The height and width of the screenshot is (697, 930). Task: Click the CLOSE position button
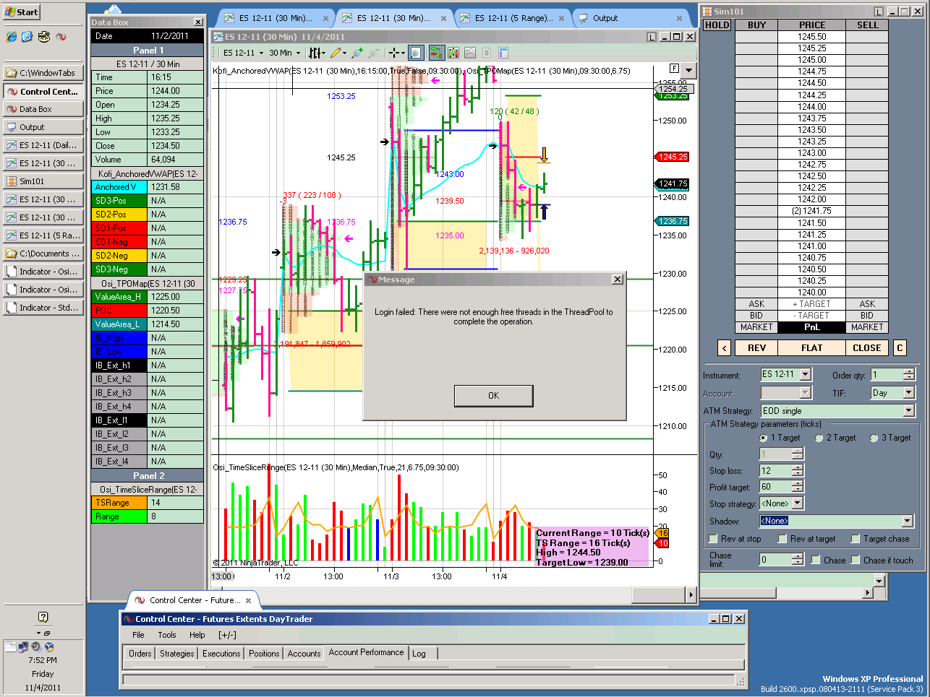[x=866, y=347]
